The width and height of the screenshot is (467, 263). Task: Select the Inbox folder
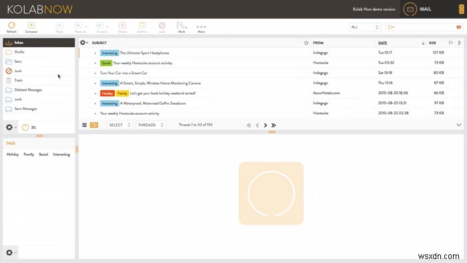(39, 43)
